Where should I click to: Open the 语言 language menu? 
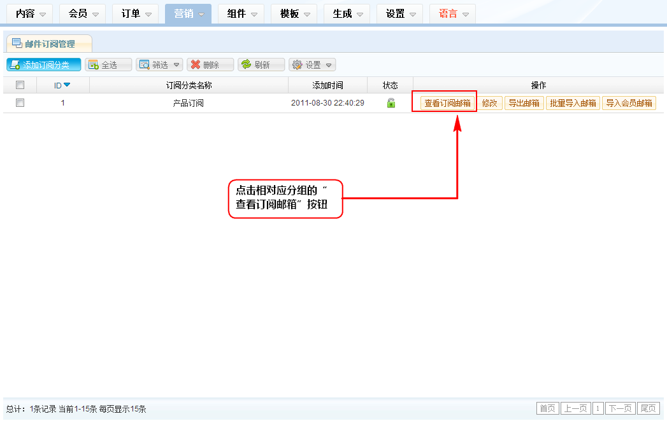coord(452,13)
